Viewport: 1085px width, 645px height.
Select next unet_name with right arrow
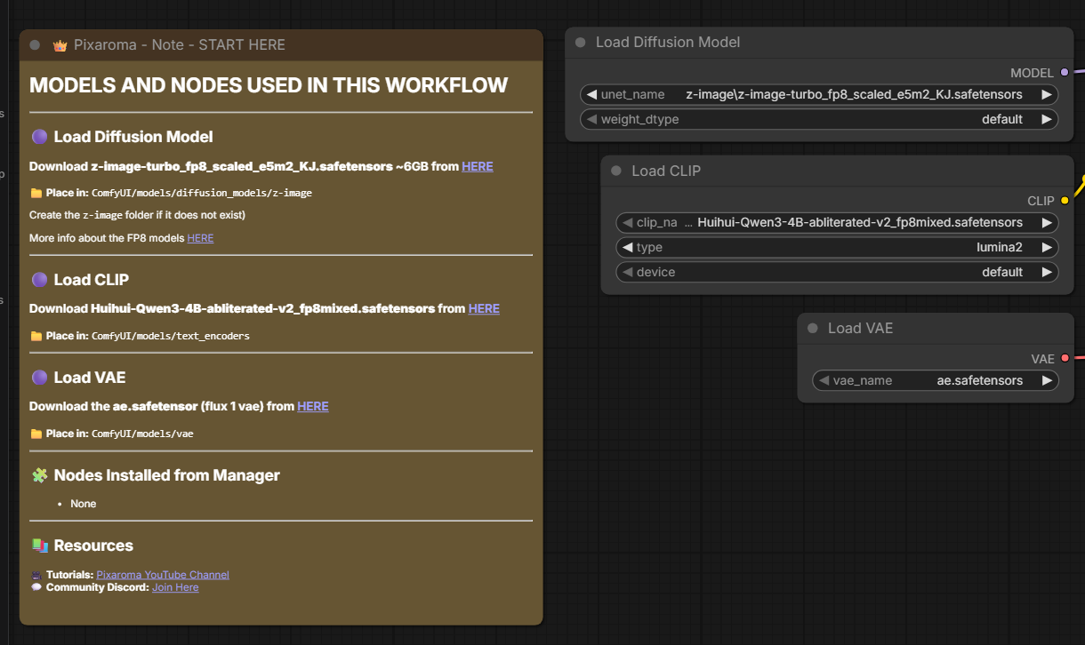(1047, 94)
